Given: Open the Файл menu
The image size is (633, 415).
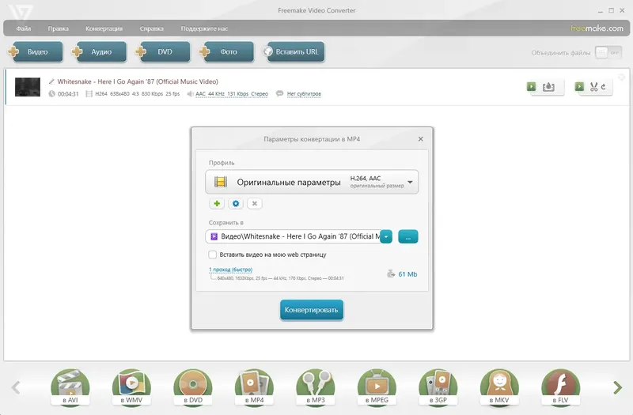Looking at the screenshot, I should click(x=24, y=28).
